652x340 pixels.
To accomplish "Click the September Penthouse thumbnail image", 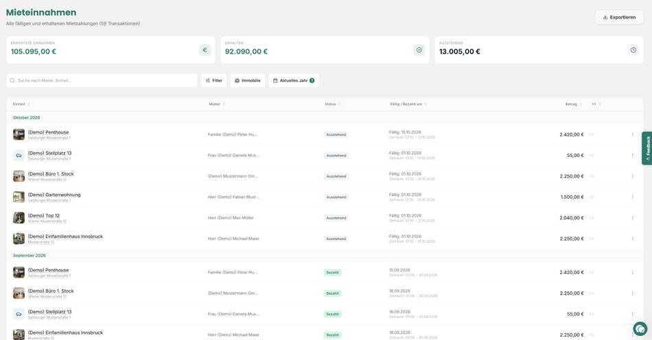I will pyautogui.click(x=19, y=272).
